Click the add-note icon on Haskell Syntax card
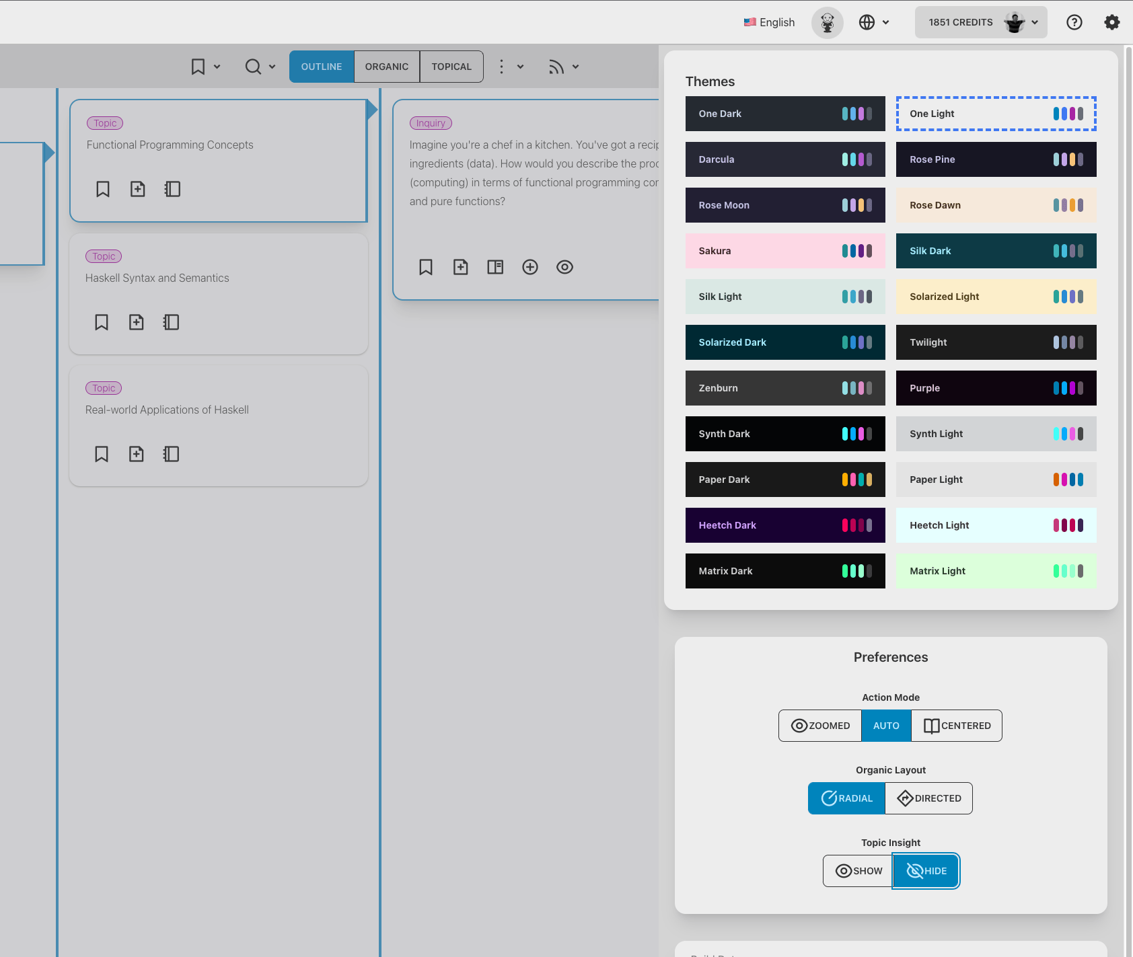This screenshot has width=1133, height=957. pos(137,322)
